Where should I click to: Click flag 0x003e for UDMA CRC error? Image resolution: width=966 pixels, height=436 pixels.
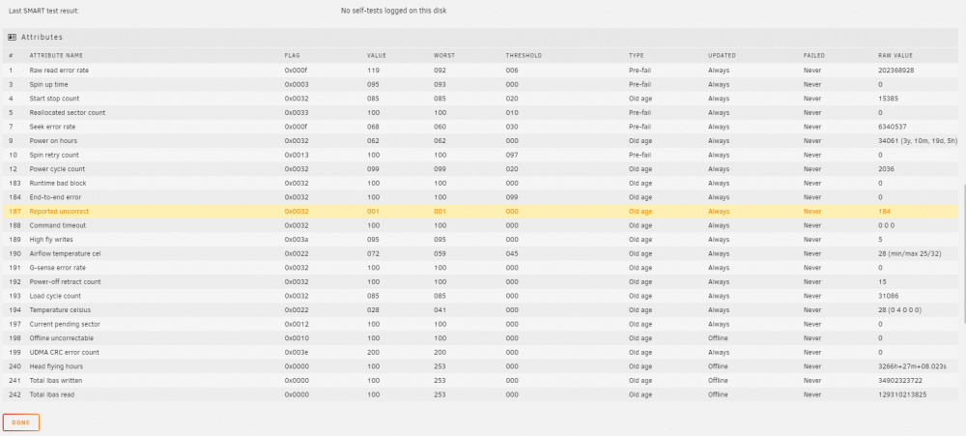[x=297, y=352]
